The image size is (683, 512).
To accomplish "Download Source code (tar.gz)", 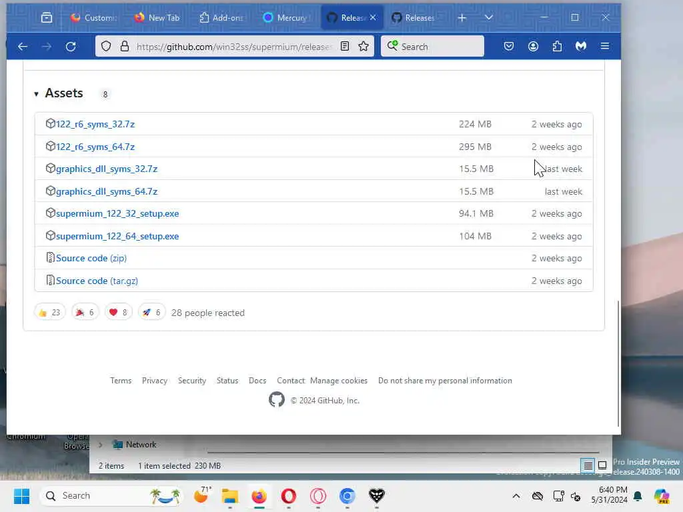I will (x=97, y=281).
